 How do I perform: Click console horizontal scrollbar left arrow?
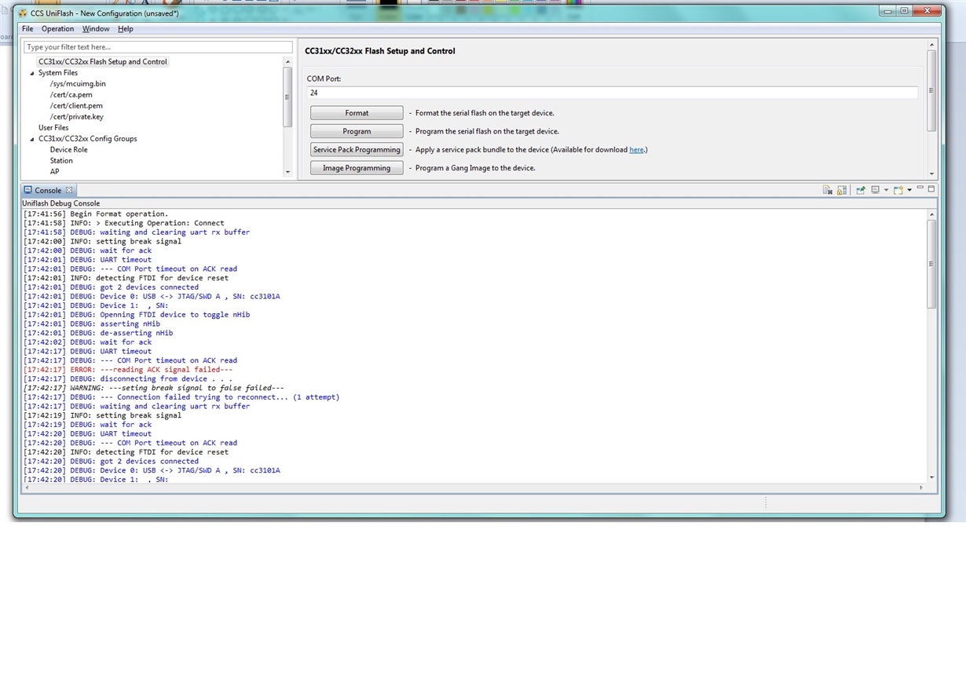coord(27,488)
